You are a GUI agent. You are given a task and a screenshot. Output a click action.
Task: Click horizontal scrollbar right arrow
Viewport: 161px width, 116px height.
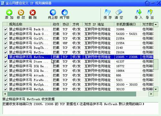coord(151,94)
